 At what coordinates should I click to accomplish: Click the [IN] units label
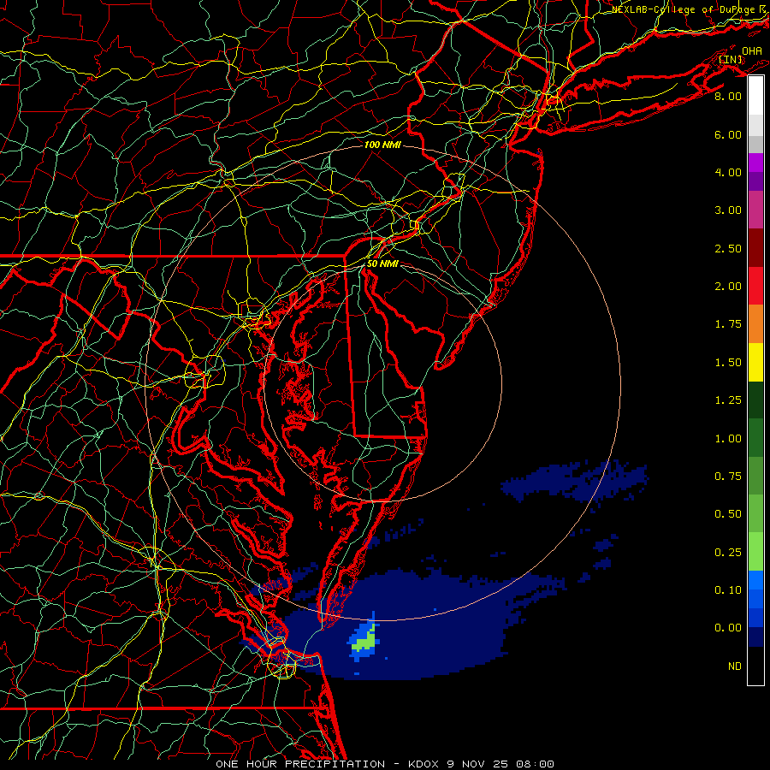[731, 59]
